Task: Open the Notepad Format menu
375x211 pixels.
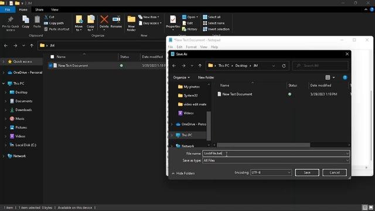Action: (x=192, y=47)
